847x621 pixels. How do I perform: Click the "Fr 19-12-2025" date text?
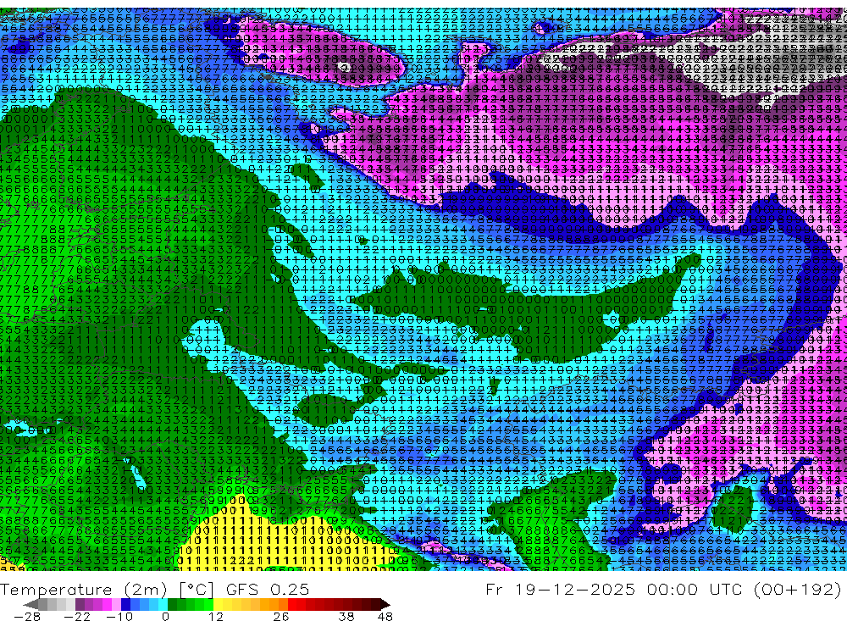560,589
